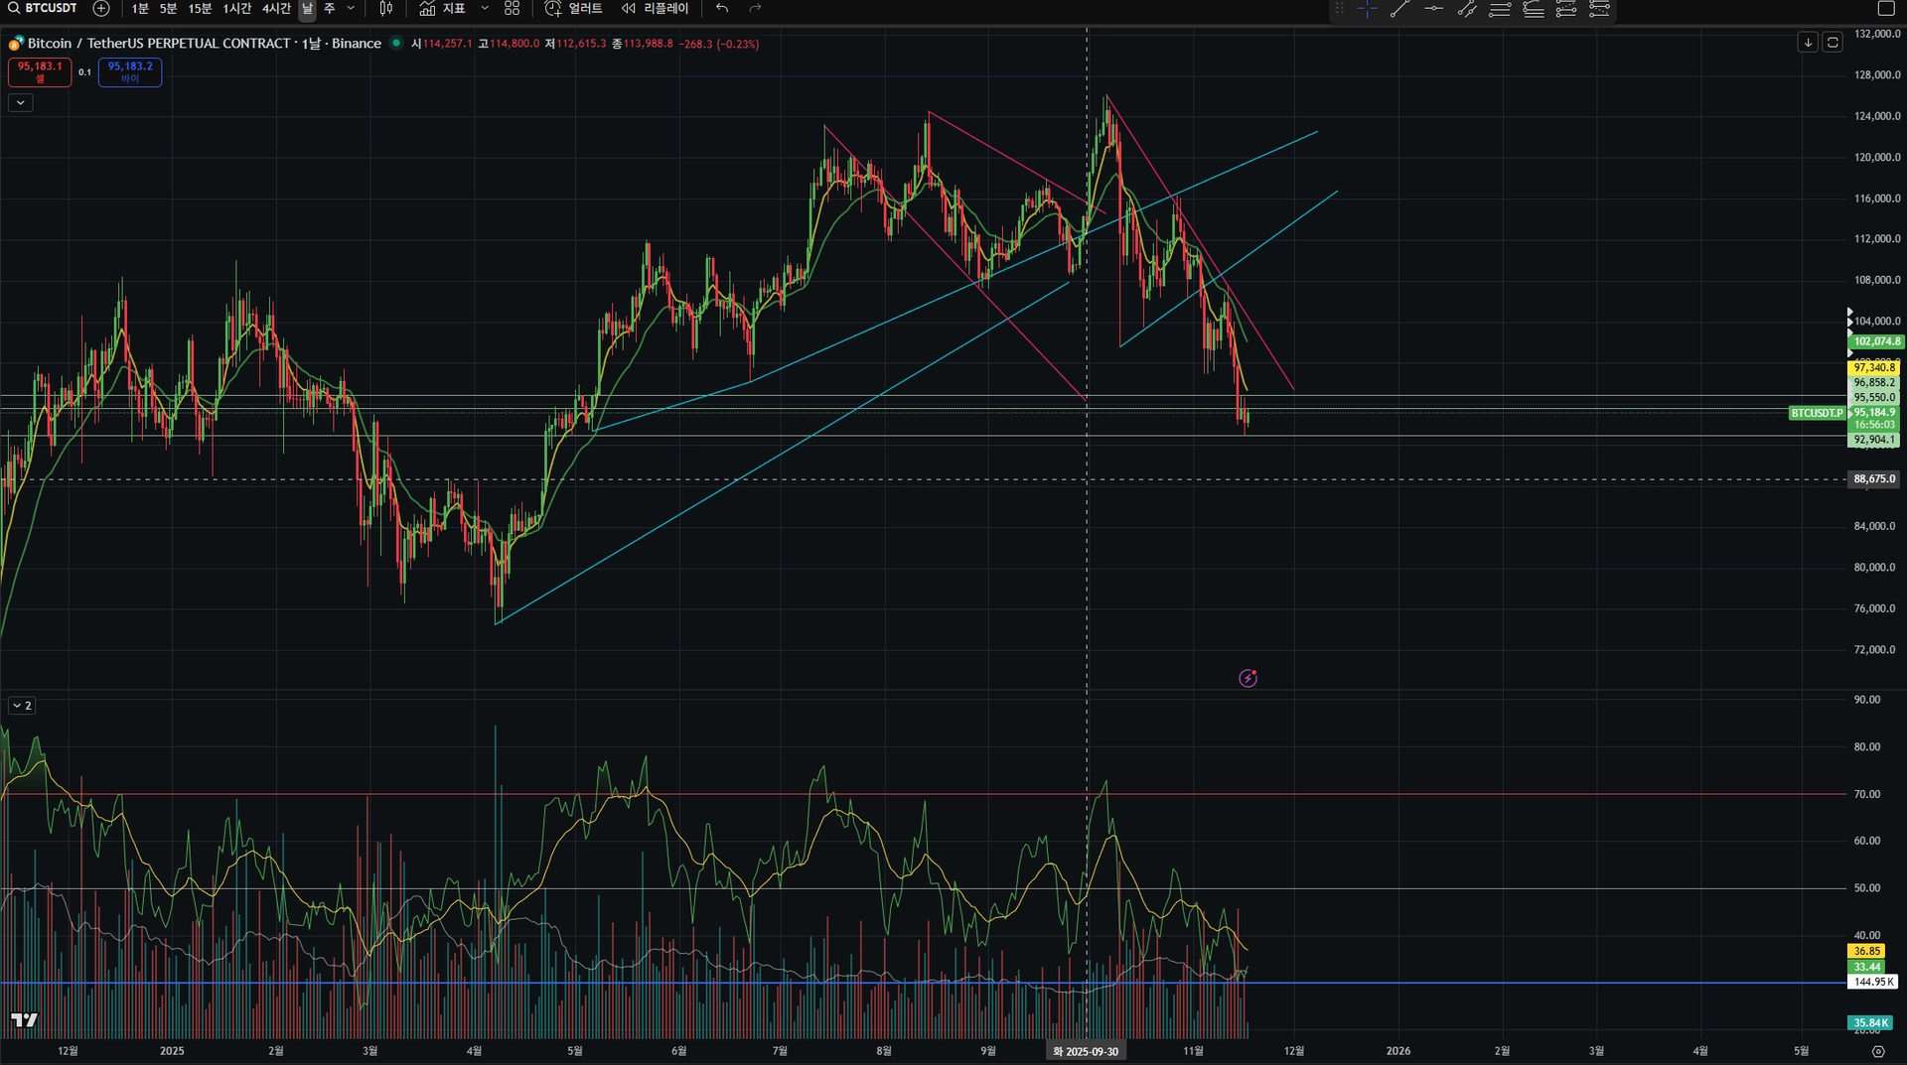Switch to the 1시간 interval
The width and height of the screenshot is (1907, 1065).
(237, 8)
